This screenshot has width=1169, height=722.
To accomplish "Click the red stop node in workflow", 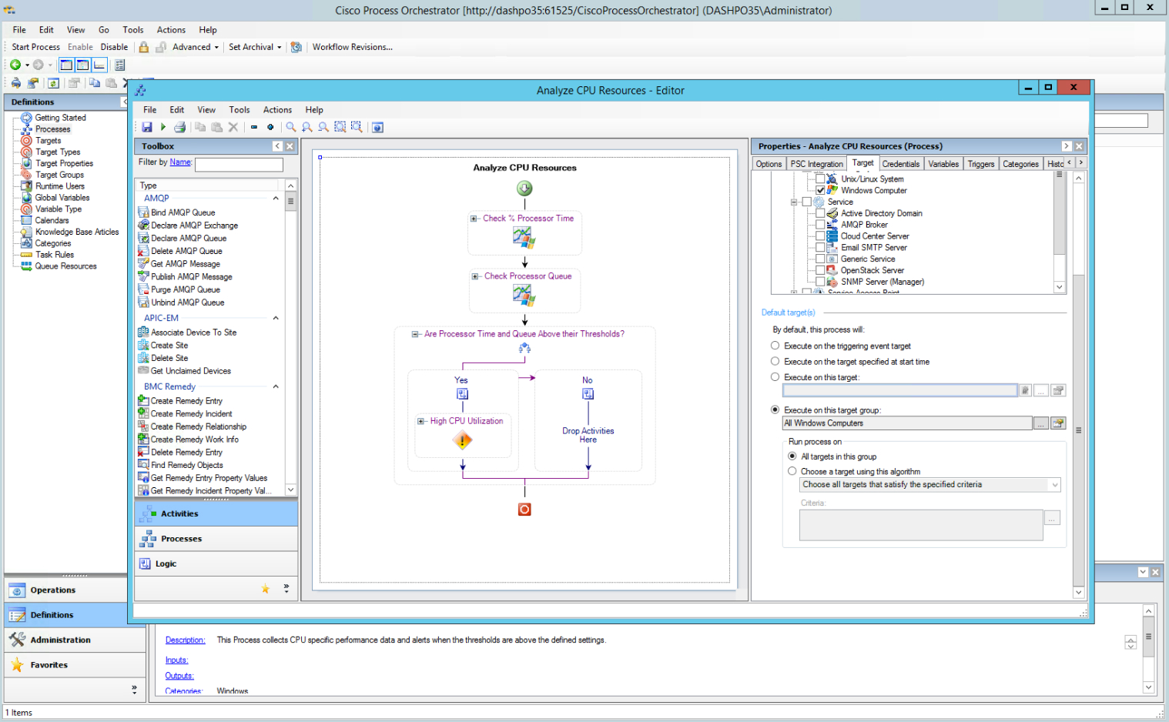I will tap(524, 510).
